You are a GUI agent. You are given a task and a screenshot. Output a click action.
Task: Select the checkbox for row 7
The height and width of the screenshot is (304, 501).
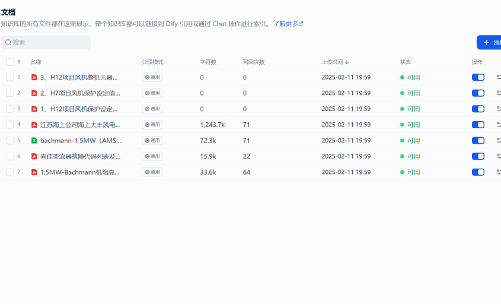point(10,172)
